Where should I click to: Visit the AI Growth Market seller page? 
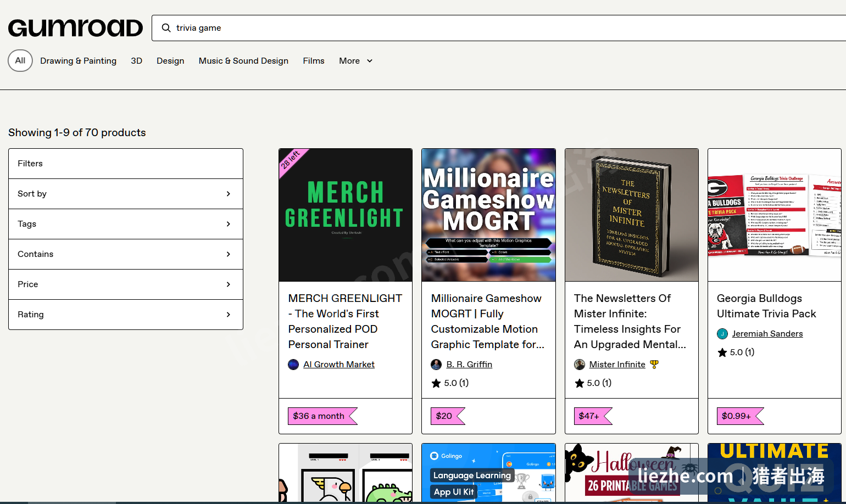(x=339, y=365)
